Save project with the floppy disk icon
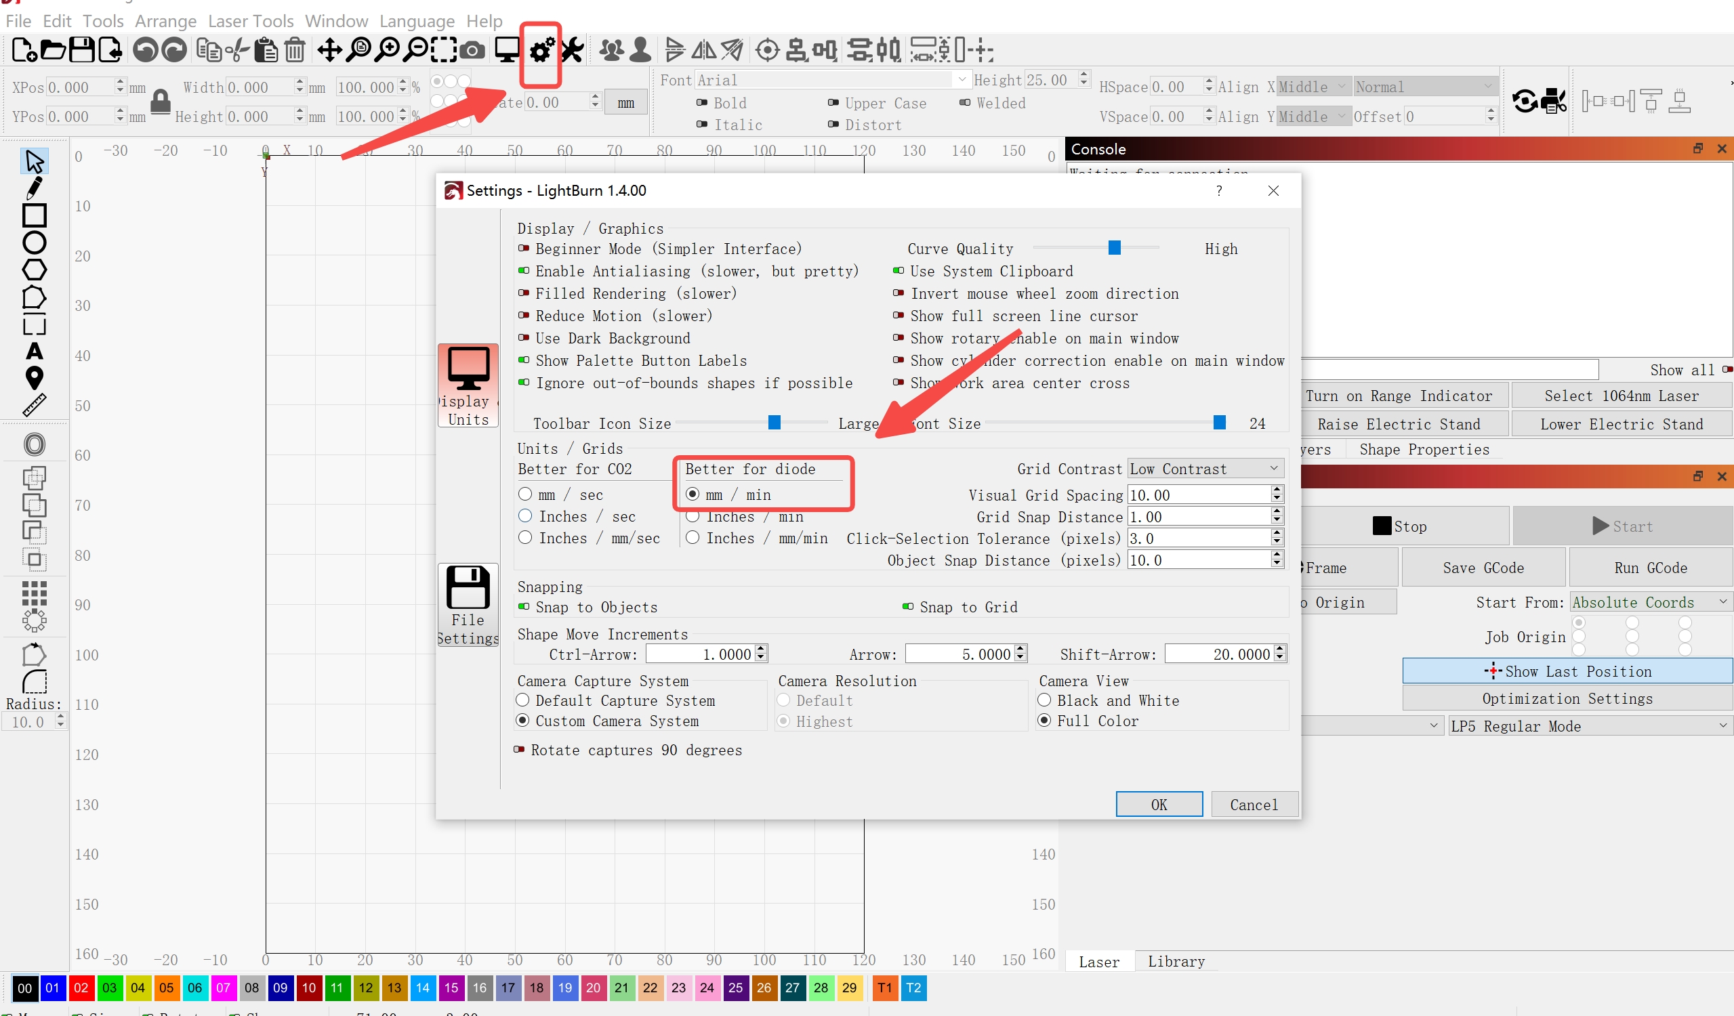1734x1016 pixels. point(81,50)
